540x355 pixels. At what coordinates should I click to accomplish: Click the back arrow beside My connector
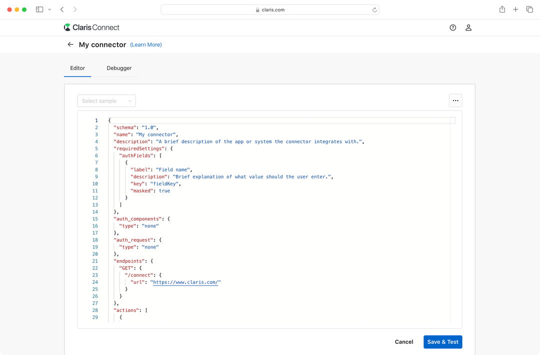[70, 44]
